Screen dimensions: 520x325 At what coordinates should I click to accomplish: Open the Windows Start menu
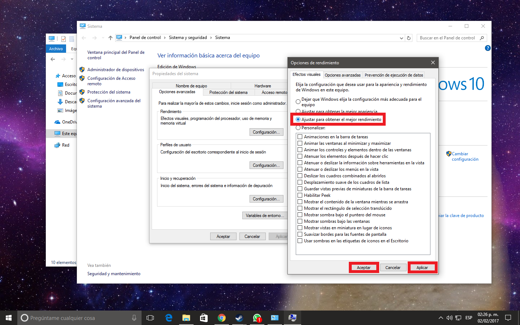pos(9,318)
